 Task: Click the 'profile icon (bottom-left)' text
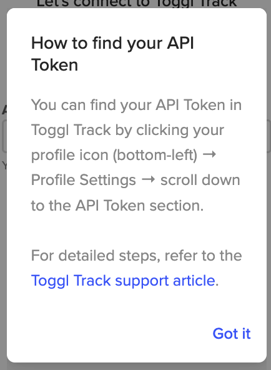(x=114, y=155)
